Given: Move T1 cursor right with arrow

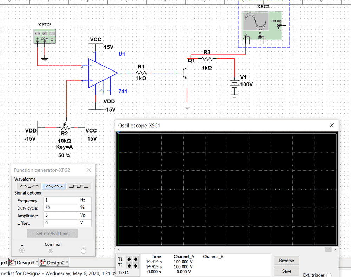Looking at the screenshot, I should pos(135,259).
